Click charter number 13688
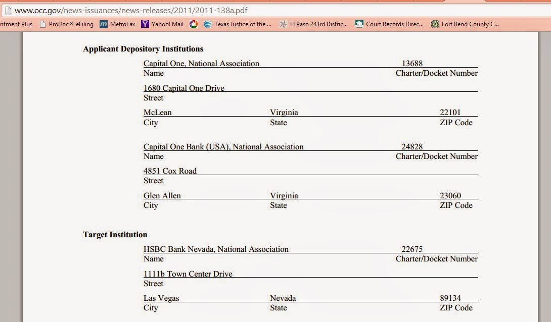The width and height of the screenshot is (551, 322). click(x=412, y=64)
